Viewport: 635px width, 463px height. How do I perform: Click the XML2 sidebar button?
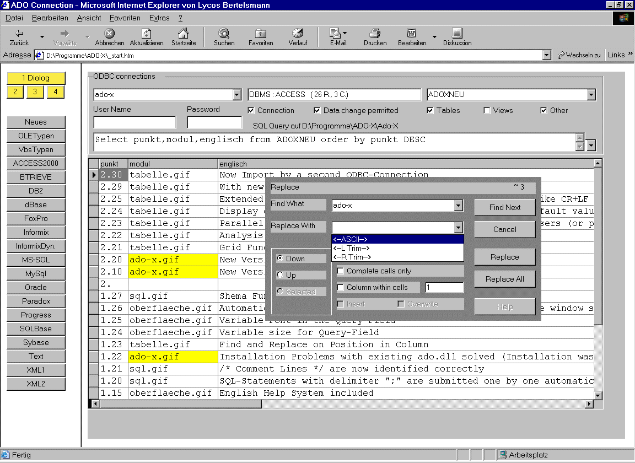[36, 384]
